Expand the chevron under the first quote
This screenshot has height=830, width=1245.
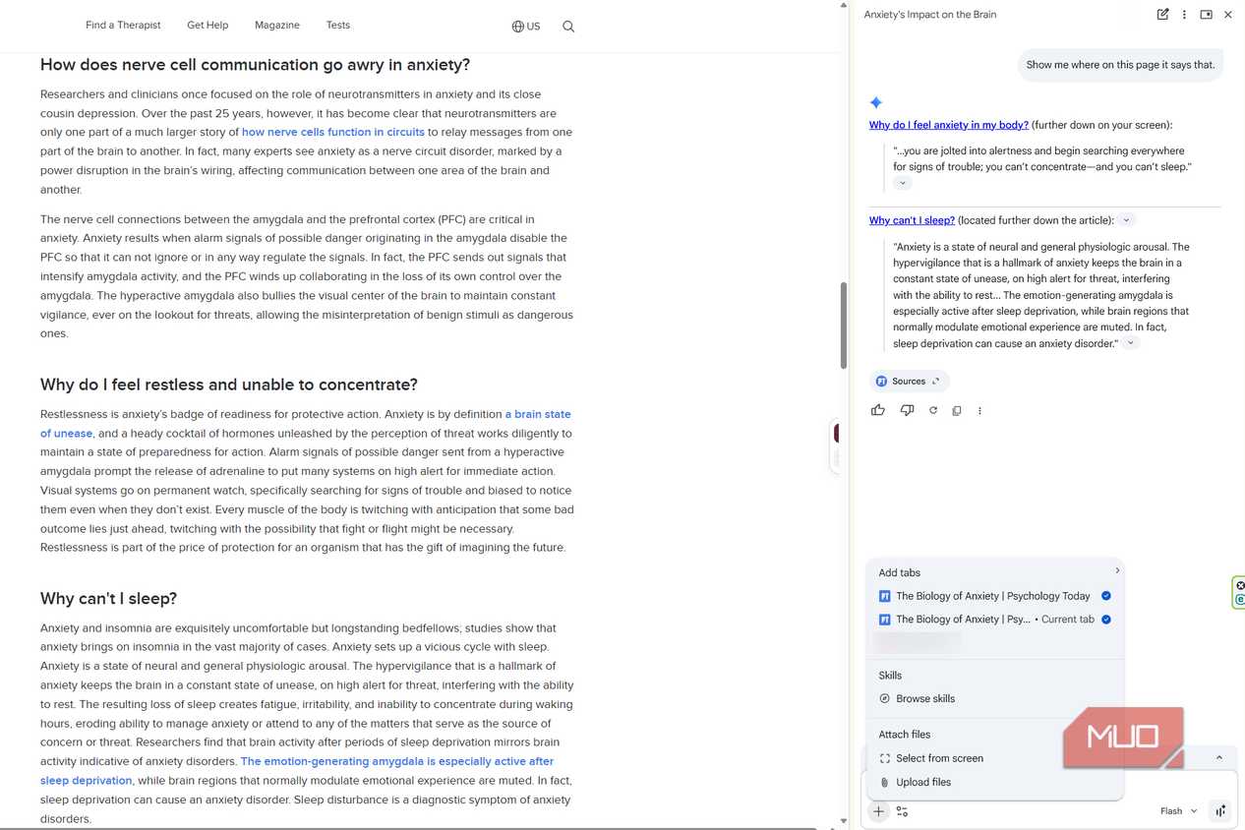(x=903, y=184)
